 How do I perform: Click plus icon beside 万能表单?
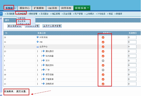click(x=44, y=79)
